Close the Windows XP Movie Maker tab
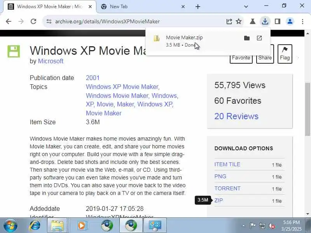311x233 pixels. [x=90, y=7]
